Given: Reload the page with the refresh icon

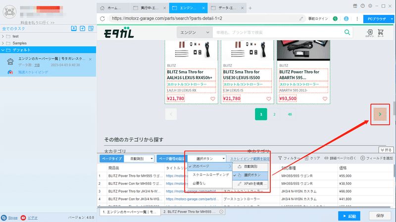Looking at the screenshot, I should [102, 18].
